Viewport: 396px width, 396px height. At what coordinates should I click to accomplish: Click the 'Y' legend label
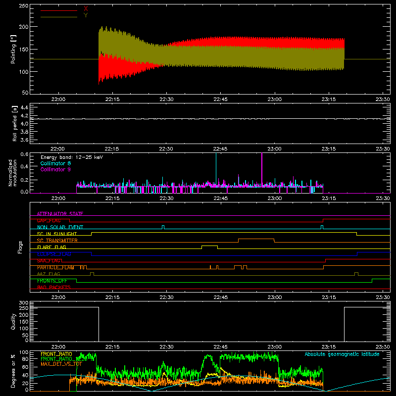click(x=86, y=15)
